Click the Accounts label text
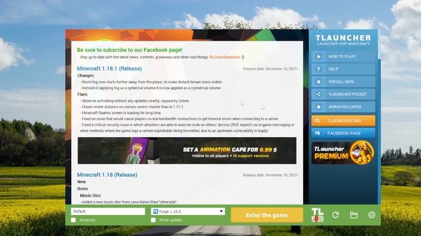421x236 pixels. [87, 220]
